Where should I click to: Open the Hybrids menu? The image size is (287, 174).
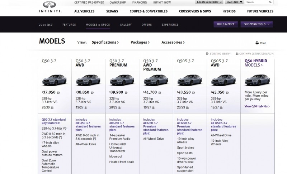[x=229, y=11]
